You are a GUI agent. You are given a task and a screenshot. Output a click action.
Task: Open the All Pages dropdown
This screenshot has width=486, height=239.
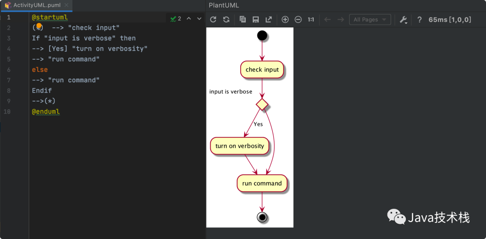point(370,19)
